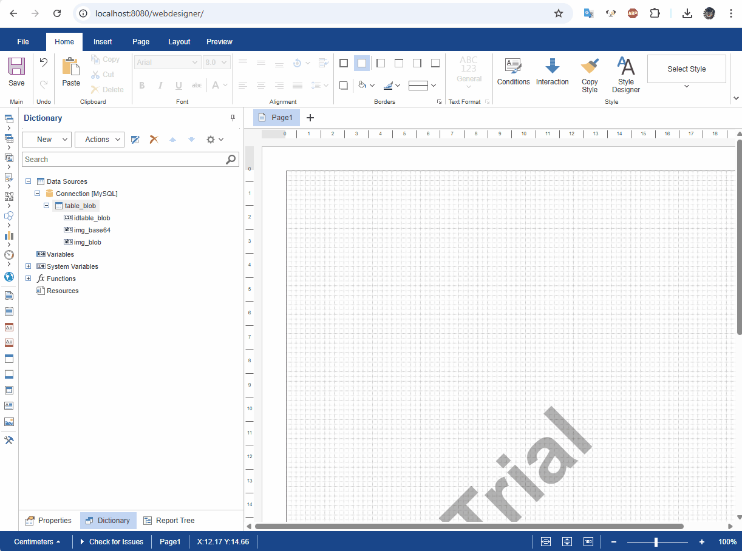The image size is (742, 551).
Task: Open the Style Designer
Action: (625, 67)
